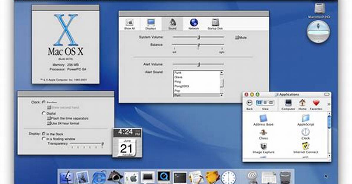
Task: Launch QuickTime Player from the Dock
Action: (x=164, y=178)
